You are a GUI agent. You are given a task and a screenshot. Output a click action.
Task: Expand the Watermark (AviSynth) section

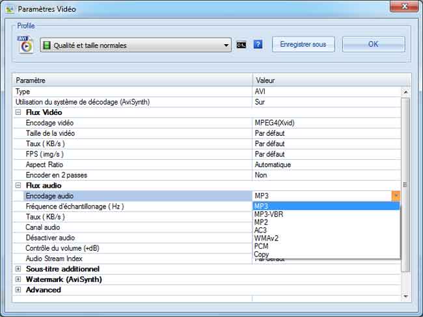(18, 279)
